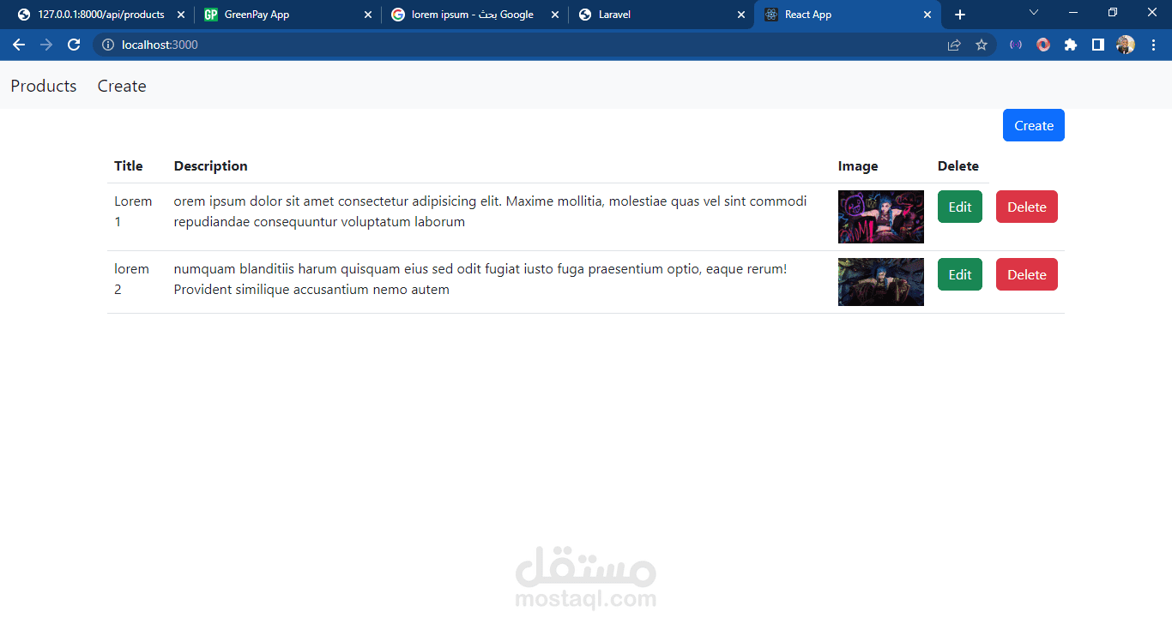The height and width of the screenshot is (624, 1172).
Task: Click the red circular extension icon
Action: coord(1043,45)
